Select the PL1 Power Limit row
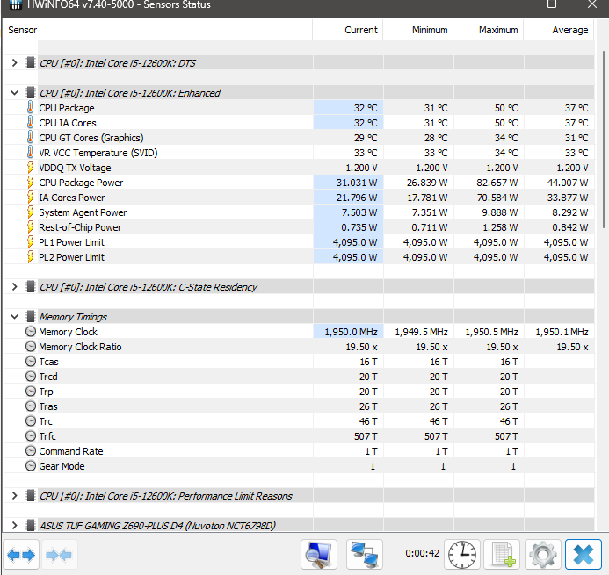This screenshot has height=575, width=609. tap(299, 242)
